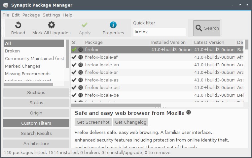This screenshot has height=158, width=252.
Task: Open the Edit menu
Action: 16,15
